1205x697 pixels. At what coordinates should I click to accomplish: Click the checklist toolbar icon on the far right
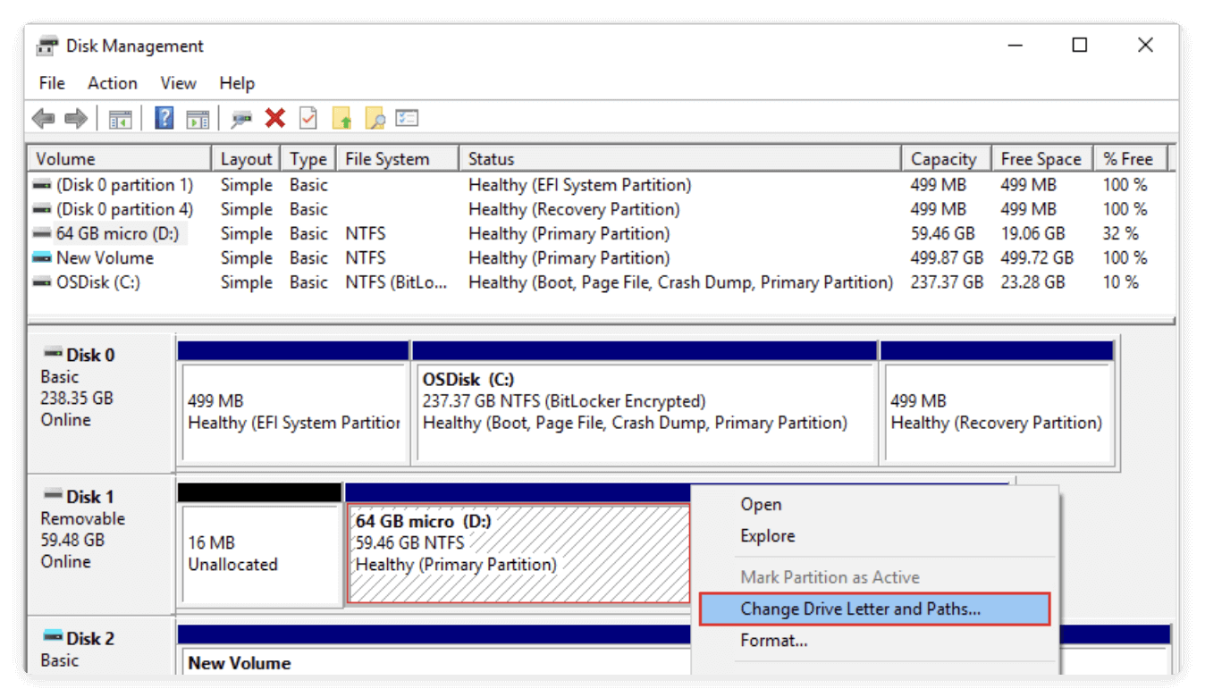coord(408,117)
